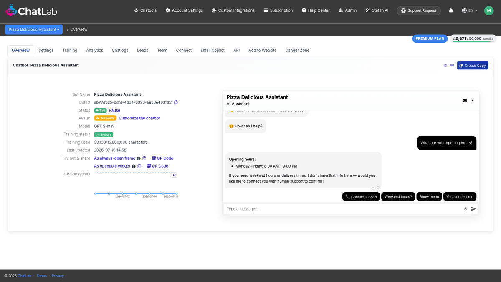Send the chat message with arrow icon
Viewport: 501px width, 282px height.
pyautogui.click(x=473, y=209)
